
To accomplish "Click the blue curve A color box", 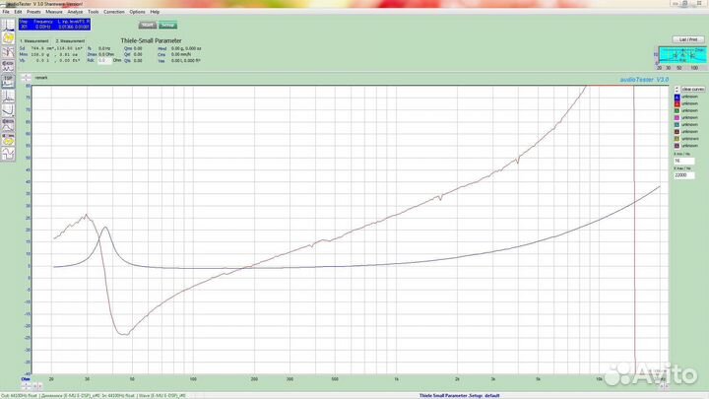I will [x=677, y=96].
